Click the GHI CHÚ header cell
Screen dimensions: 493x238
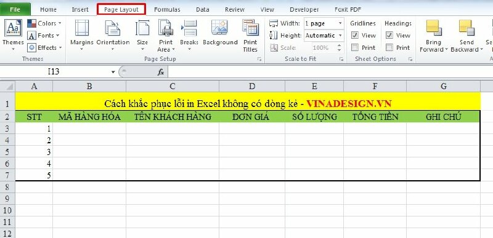point(443,117)
